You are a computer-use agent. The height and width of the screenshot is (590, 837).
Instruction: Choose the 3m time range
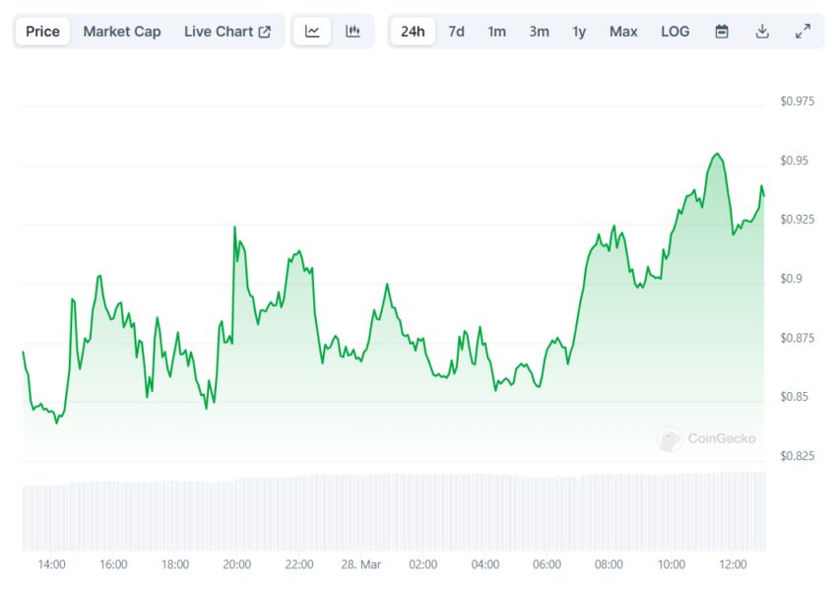tap(540, 32)
